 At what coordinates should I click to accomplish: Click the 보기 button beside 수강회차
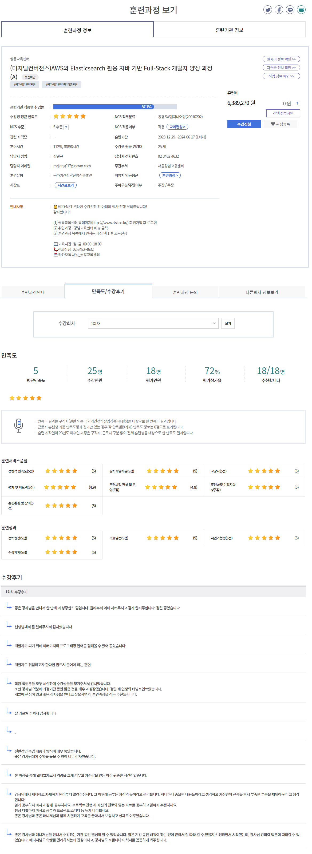[228, 323]
